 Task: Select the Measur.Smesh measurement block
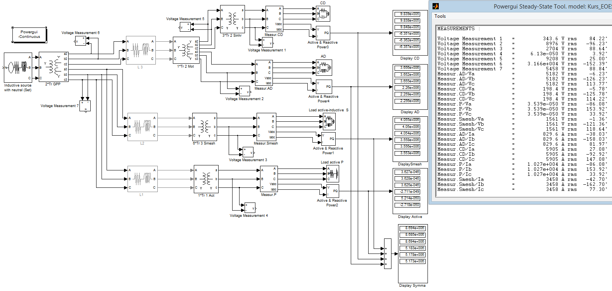click(266, 127)
